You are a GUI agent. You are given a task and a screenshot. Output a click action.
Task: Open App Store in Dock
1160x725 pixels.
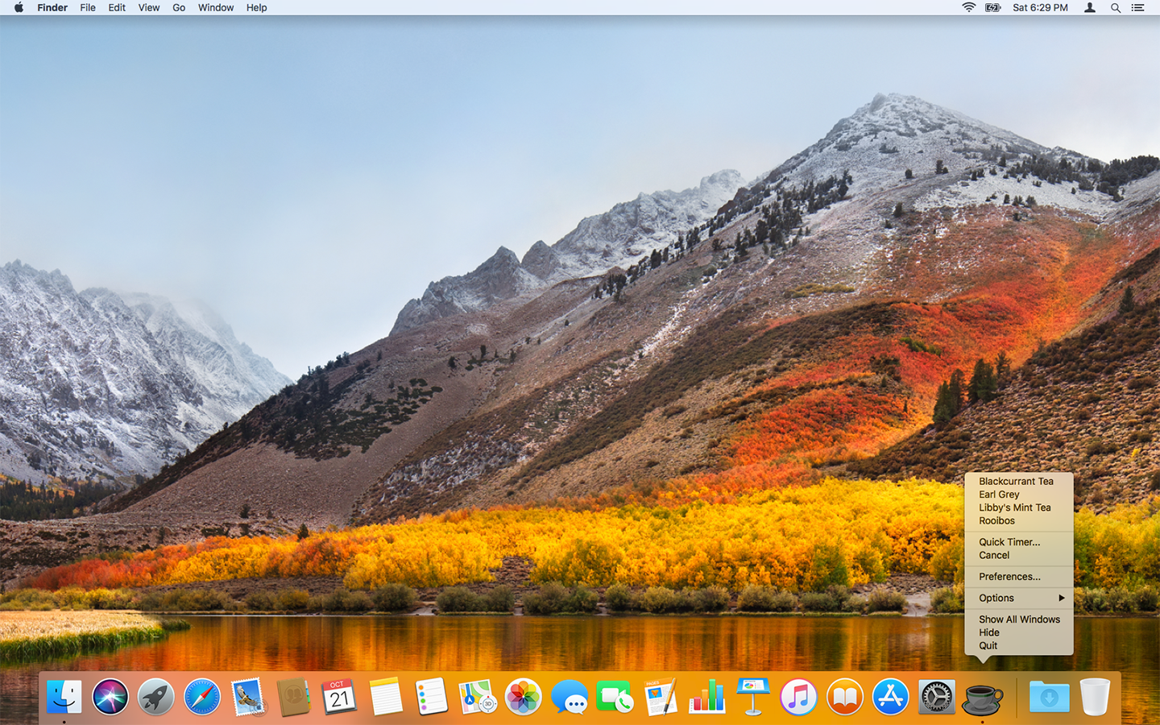[891, 697]
